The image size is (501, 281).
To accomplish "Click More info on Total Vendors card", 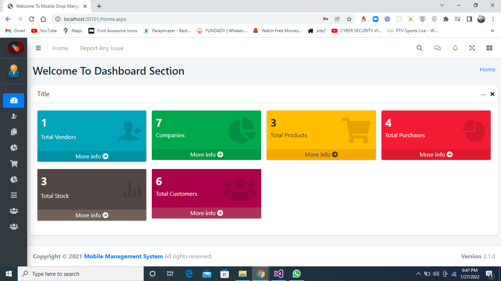I will coord(91,156).
